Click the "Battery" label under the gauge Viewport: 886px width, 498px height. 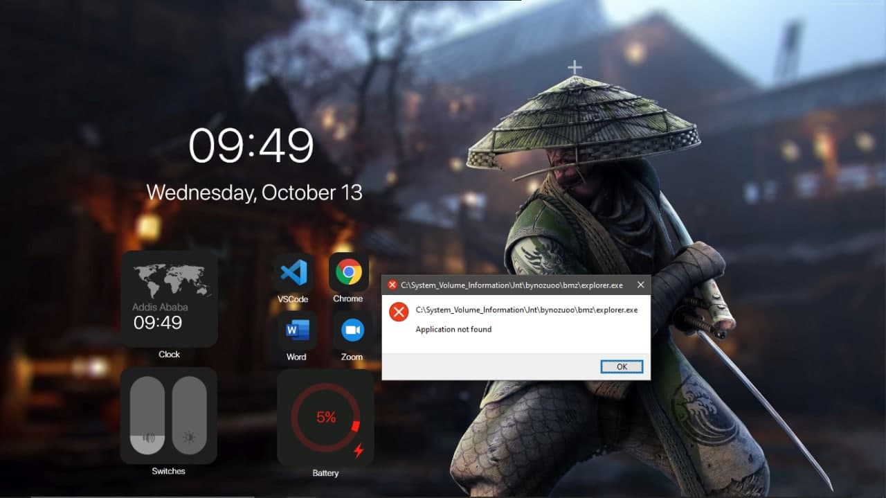(325, 473)
